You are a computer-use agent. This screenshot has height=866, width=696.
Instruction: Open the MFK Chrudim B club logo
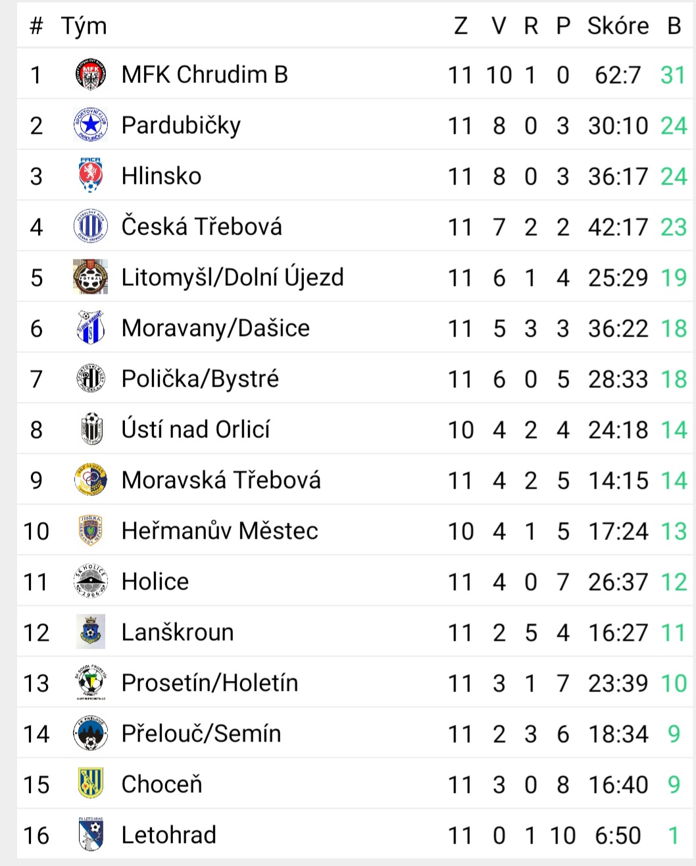tap(90, 74)
